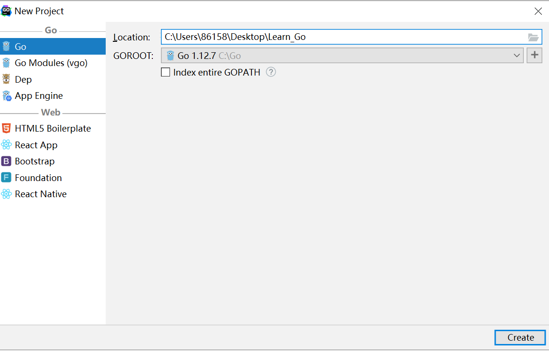The height and width of the screenshot is (363, 549).
Task: Pick the App Engine project type
Action: (52, 96)
